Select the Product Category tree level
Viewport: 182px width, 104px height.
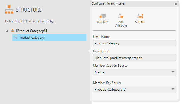tap(49, 37)
